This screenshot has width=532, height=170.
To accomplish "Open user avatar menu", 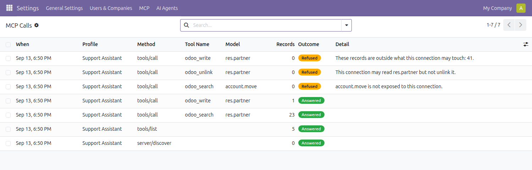I will click(x=521, y=8).
